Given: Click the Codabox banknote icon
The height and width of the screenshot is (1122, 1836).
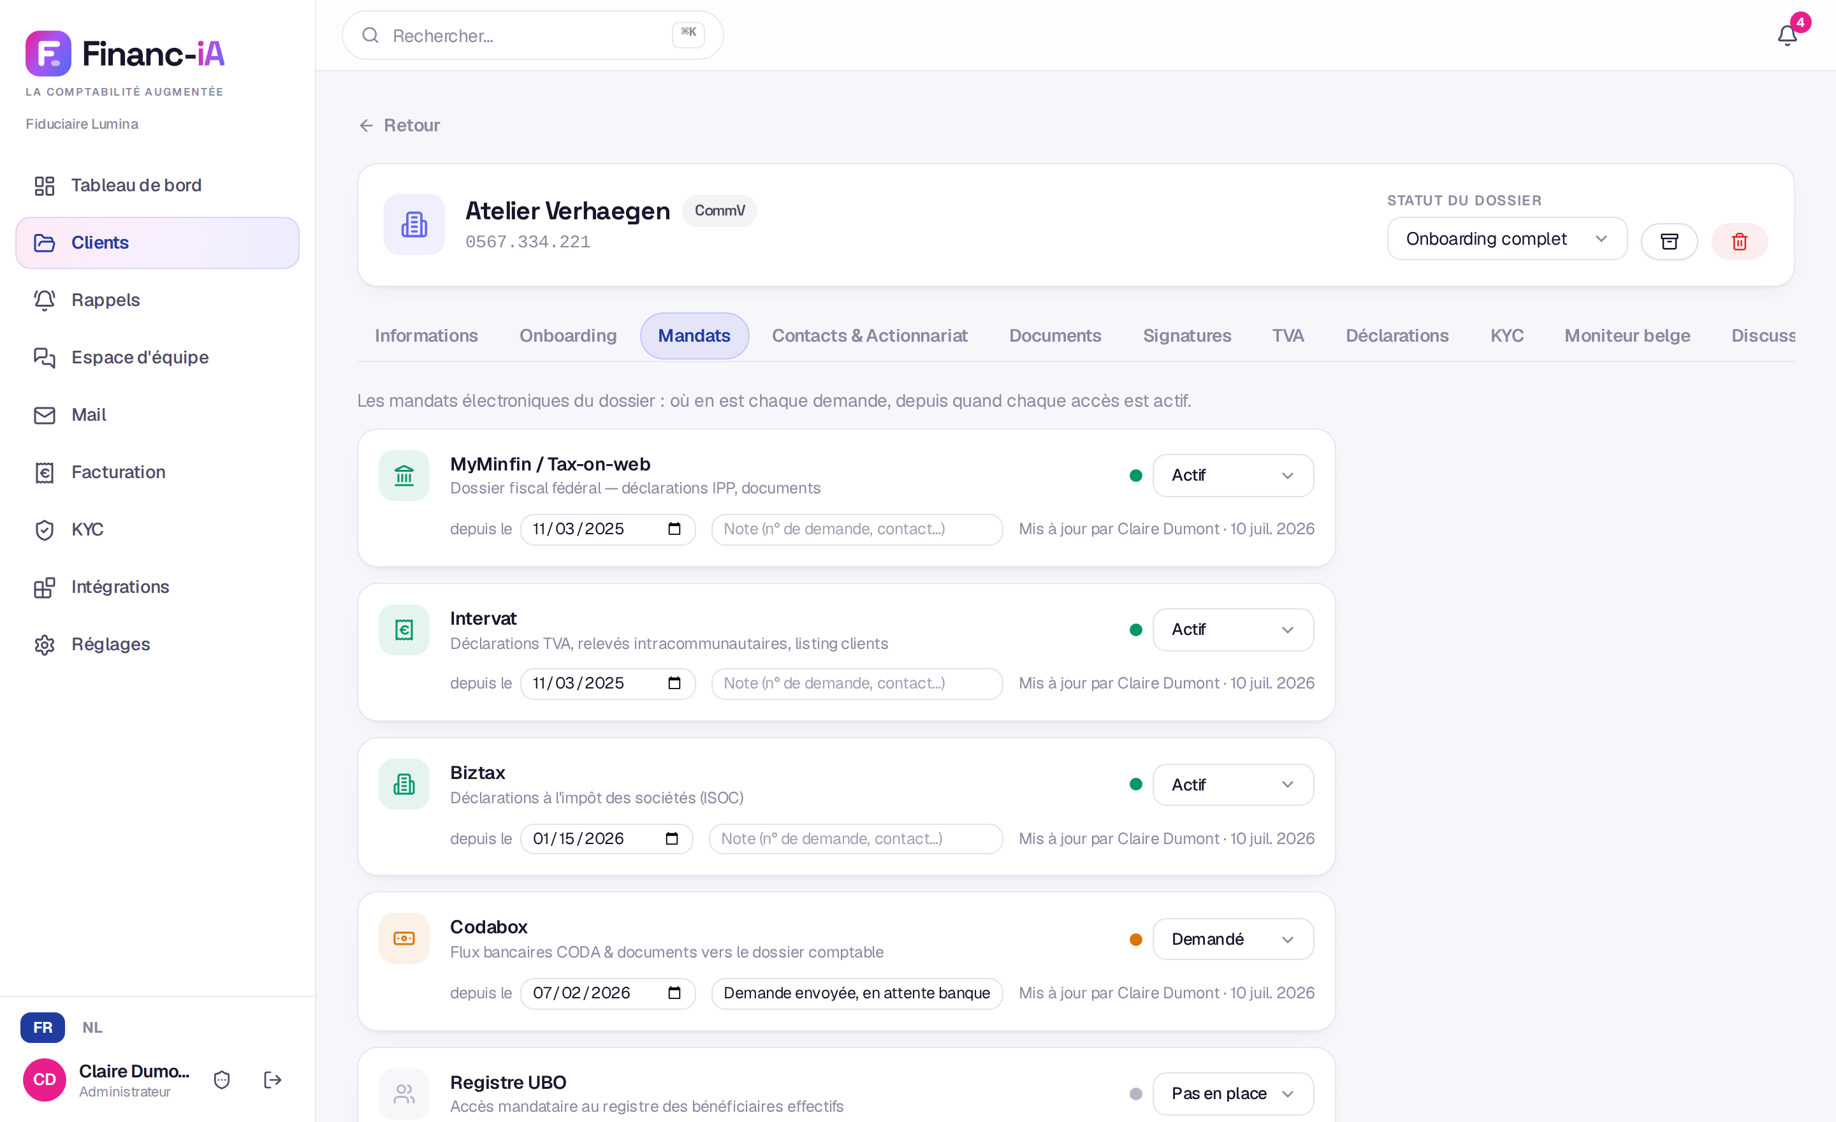Looking at the screenshot, I should (x=404, y=939).
